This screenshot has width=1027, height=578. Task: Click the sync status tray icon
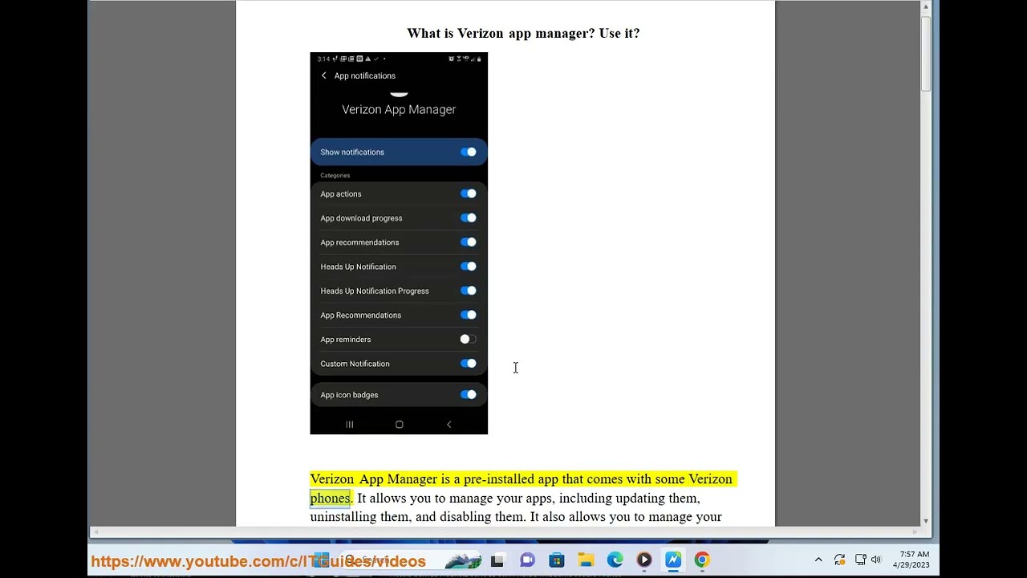coord(839,560)
